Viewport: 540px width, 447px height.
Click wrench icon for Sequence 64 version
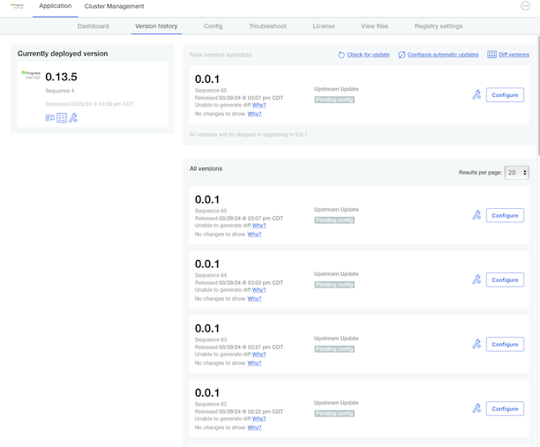pyautogui.click(x=476, y=279)
